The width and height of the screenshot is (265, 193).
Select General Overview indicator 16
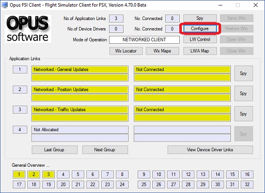coord(247,174)
